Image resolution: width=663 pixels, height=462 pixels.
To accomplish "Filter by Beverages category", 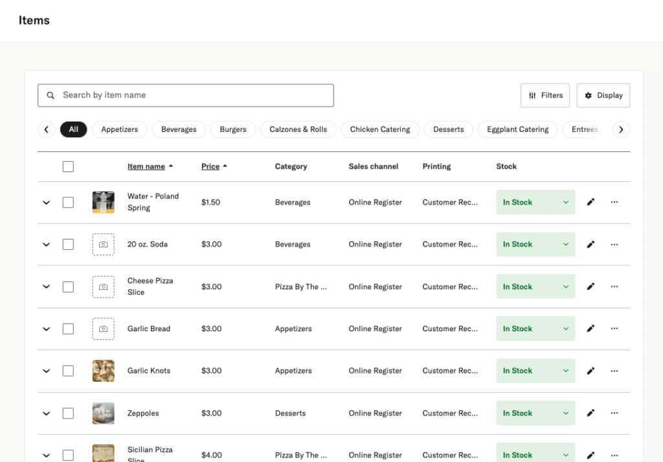I will (179, 129).
